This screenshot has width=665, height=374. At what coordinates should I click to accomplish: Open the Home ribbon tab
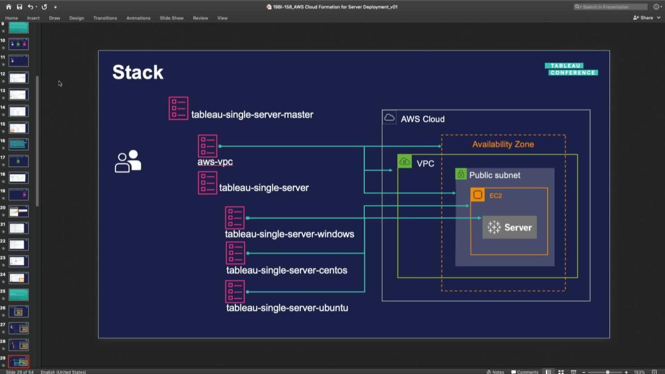[11, 18]
